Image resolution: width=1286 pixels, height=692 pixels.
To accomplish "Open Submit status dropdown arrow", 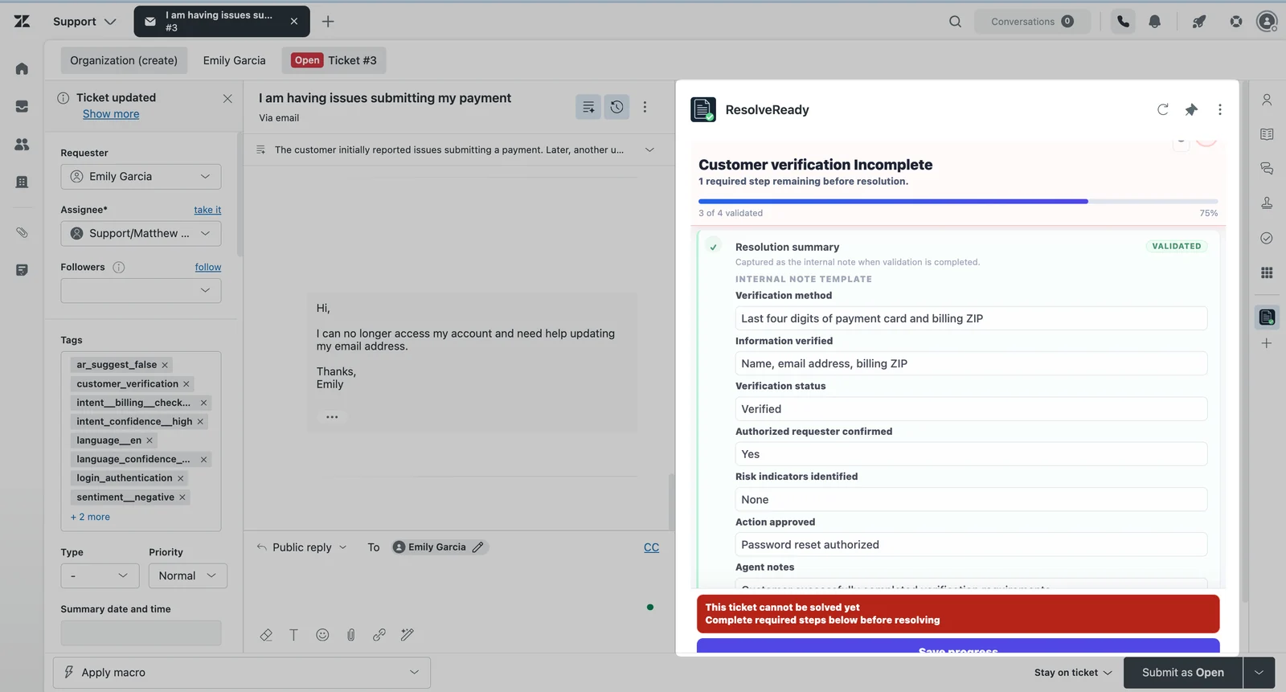I will [1259, 673].
